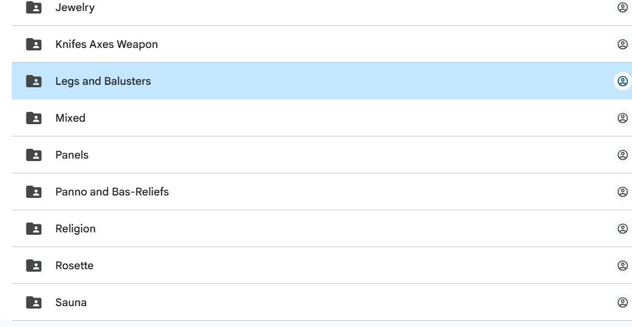Open the Mixed folder by its name
The width and height of the screenshot is (632, 327).
[x=70, y=118]
